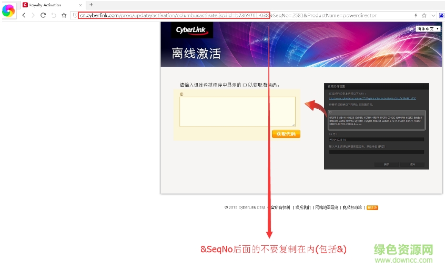Click the 获取代码 button
Viewport: 445px width, 270px height.
tap(286, 134)
